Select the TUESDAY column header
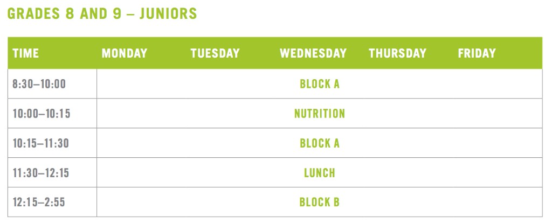This screenshot has width=552, height=223. [215, 53]
